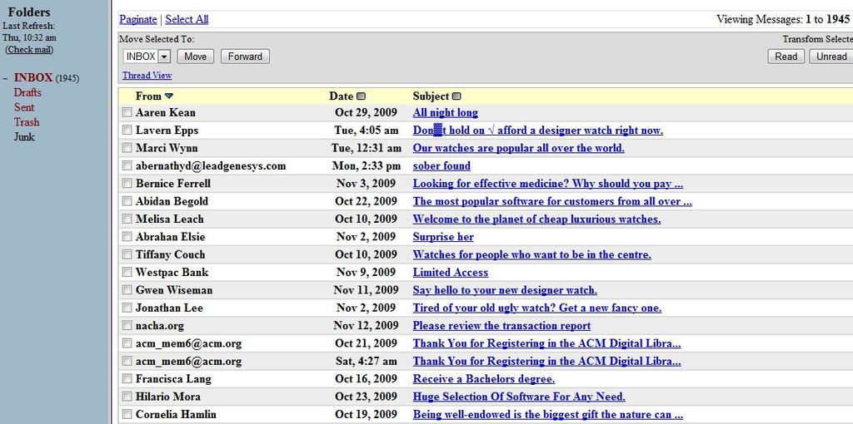Mark selected messages as Read
This screenshot has height=424, width=853.
coord(786,57)
